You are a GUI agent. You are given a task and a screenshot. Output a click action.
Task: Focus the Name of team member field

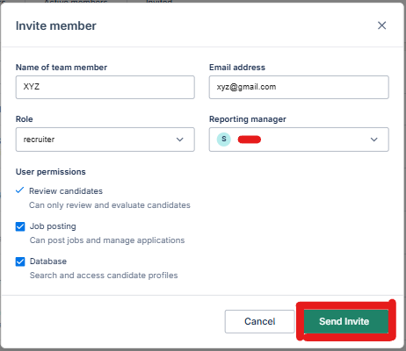(x=105, y=87)
